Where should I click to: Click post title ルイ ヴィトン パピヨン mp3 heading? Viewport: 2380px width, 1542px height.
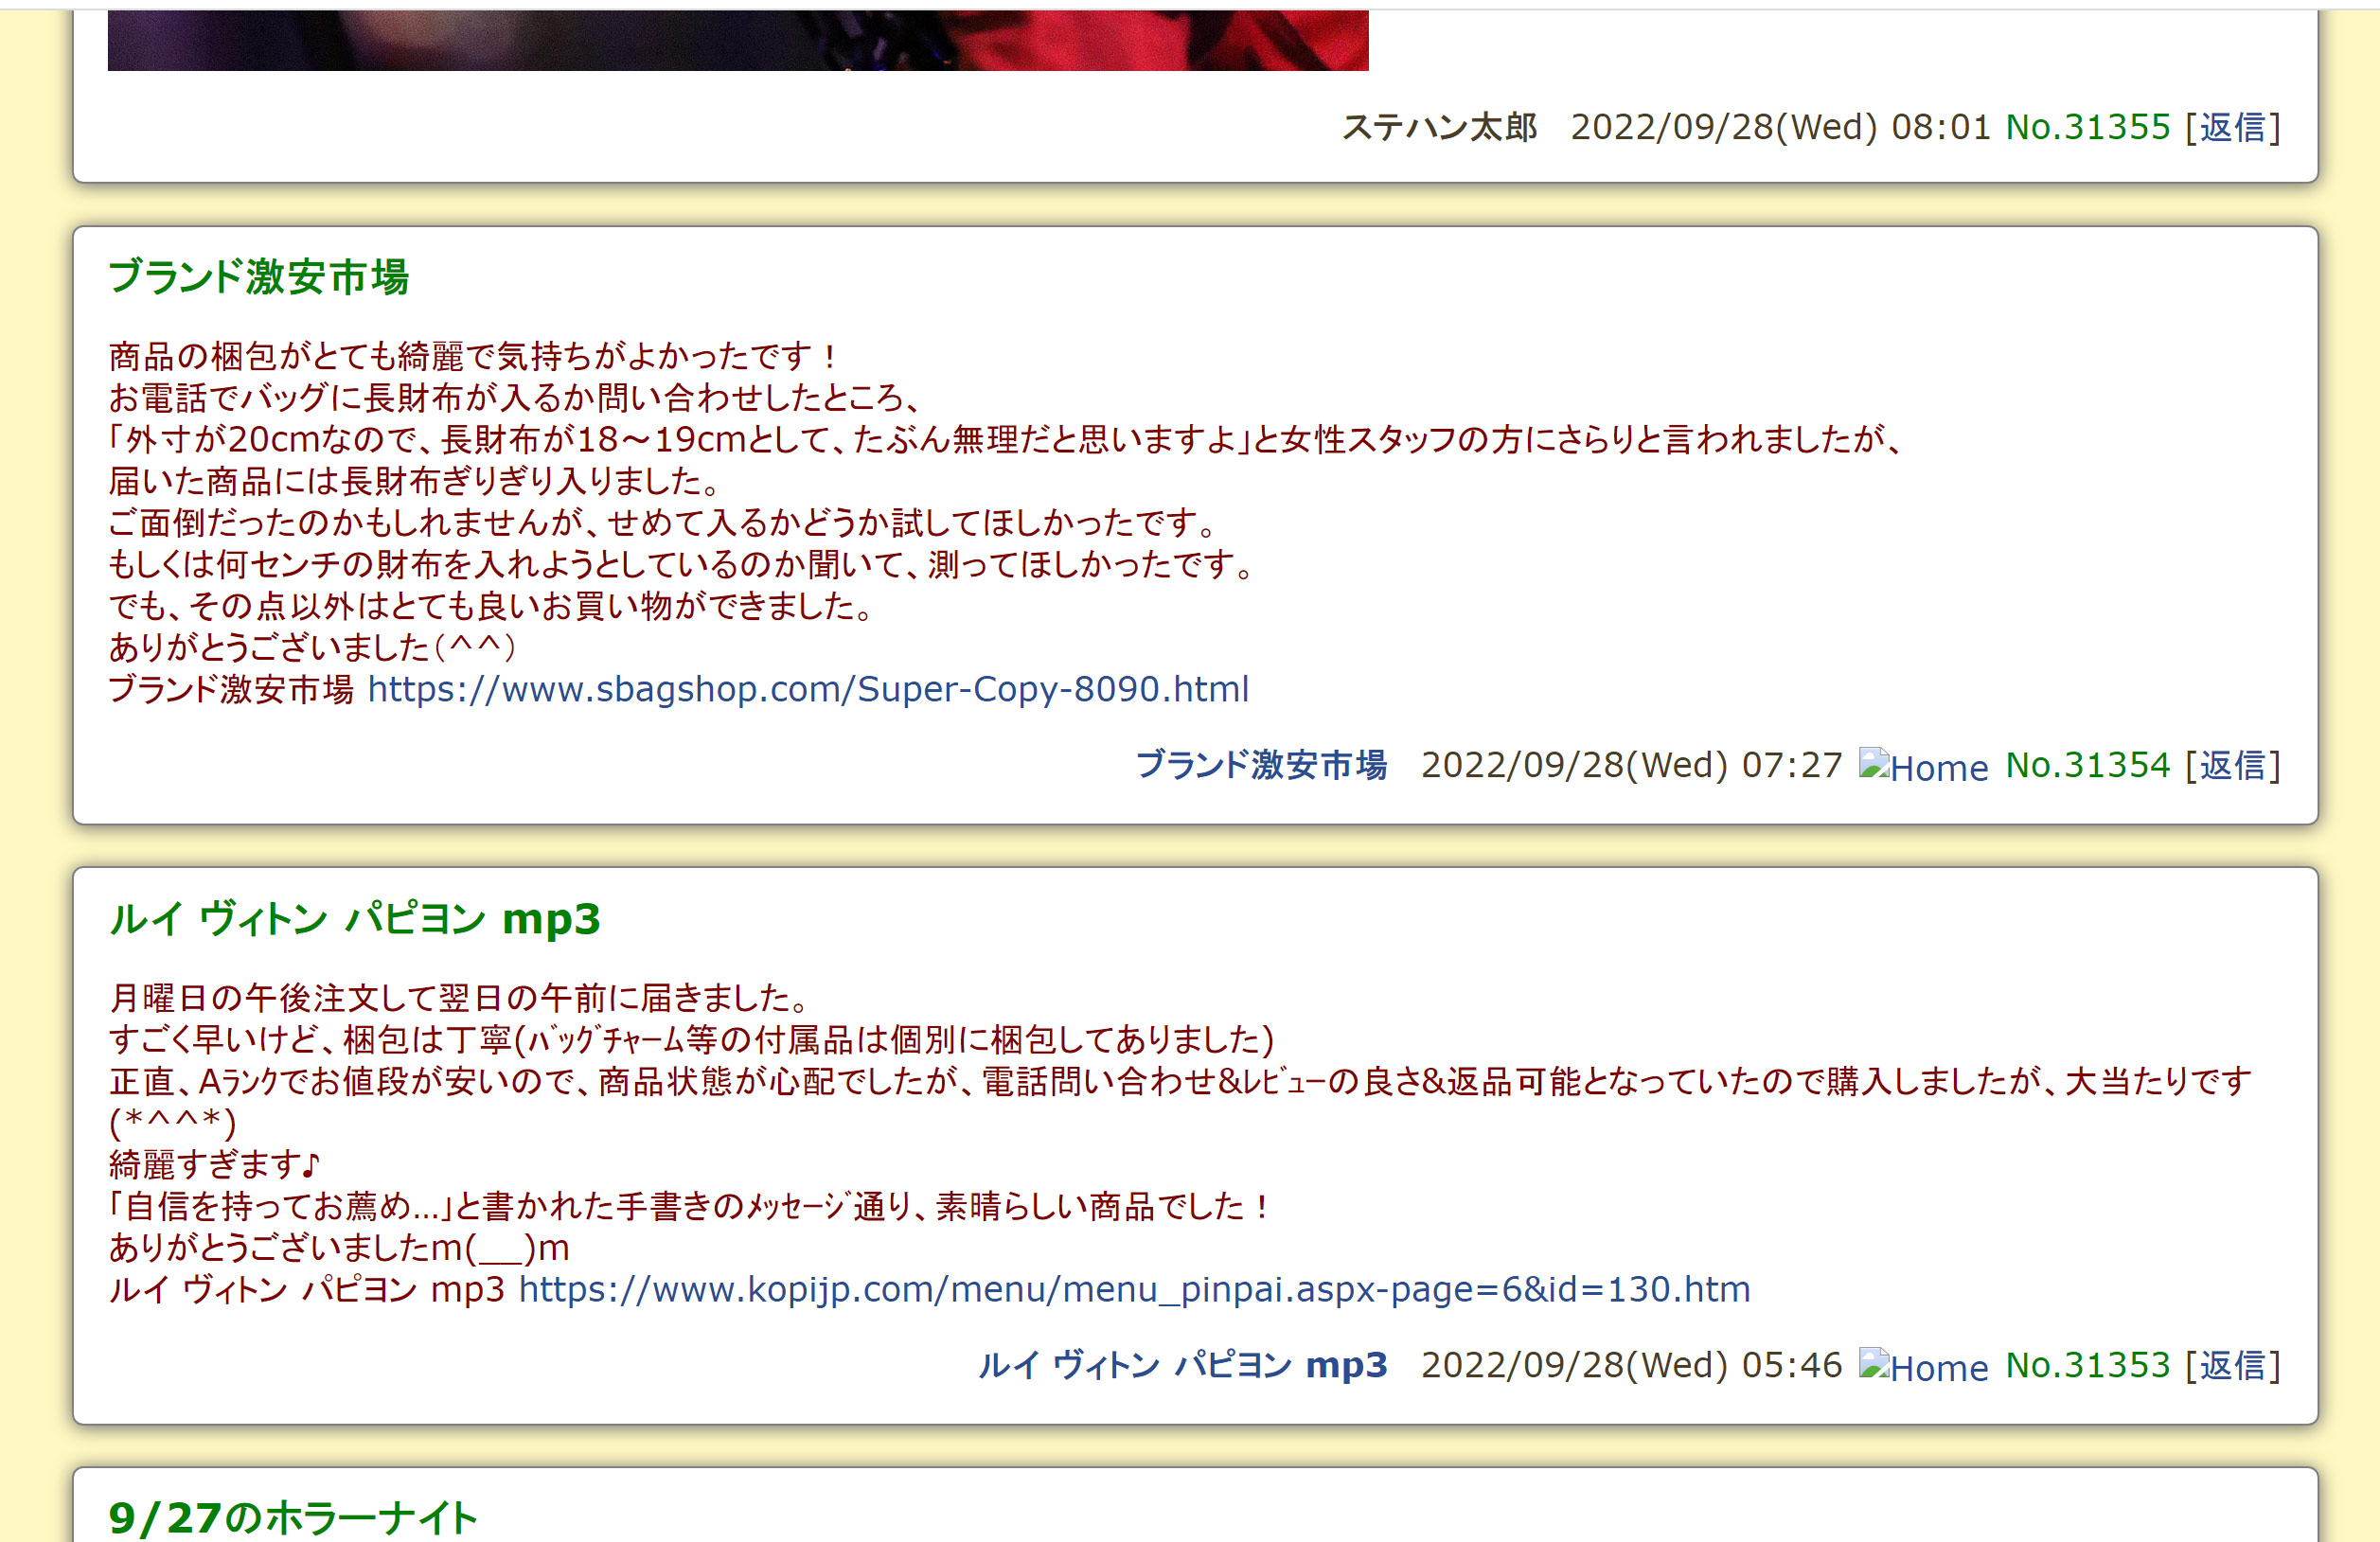coord(354,919)
